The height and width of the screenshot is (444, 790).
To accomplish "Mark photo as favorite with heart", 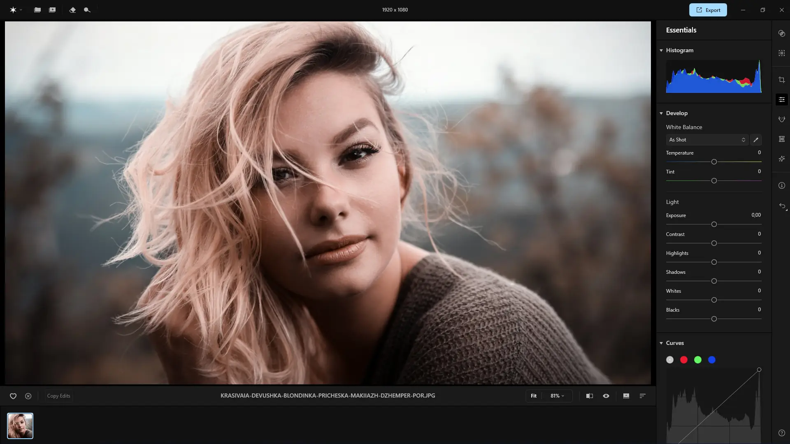I will 13,396.
